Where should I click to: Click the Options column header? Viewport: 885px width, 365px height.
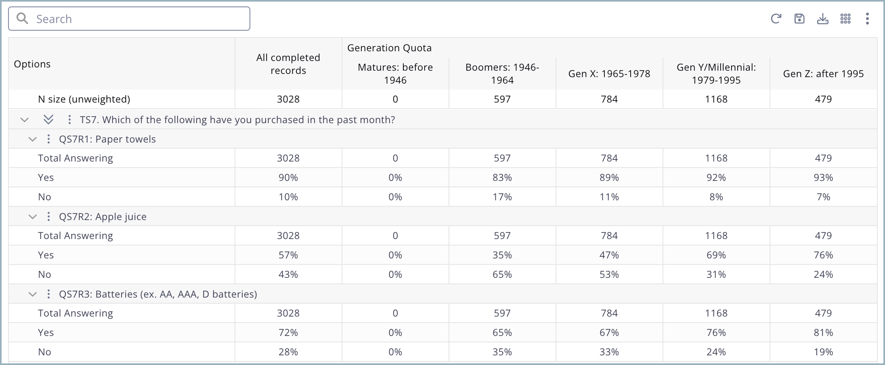click(32, 64)
